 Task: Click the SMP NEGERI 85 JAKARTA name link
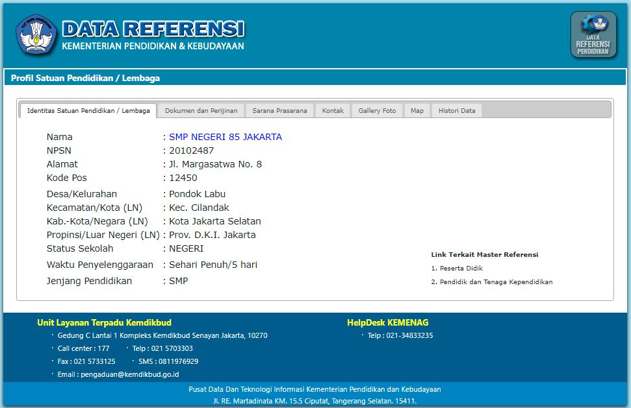coord(225,137)
